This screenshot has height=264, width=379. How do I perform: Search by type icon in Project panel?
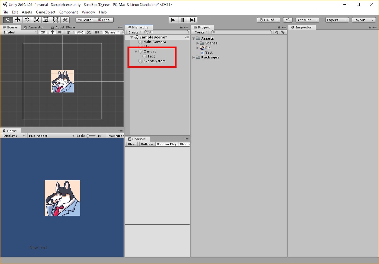[276, 32]
